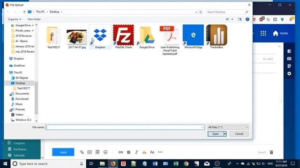
Task: Navigate up one folder level
Action: click(24, 12)
